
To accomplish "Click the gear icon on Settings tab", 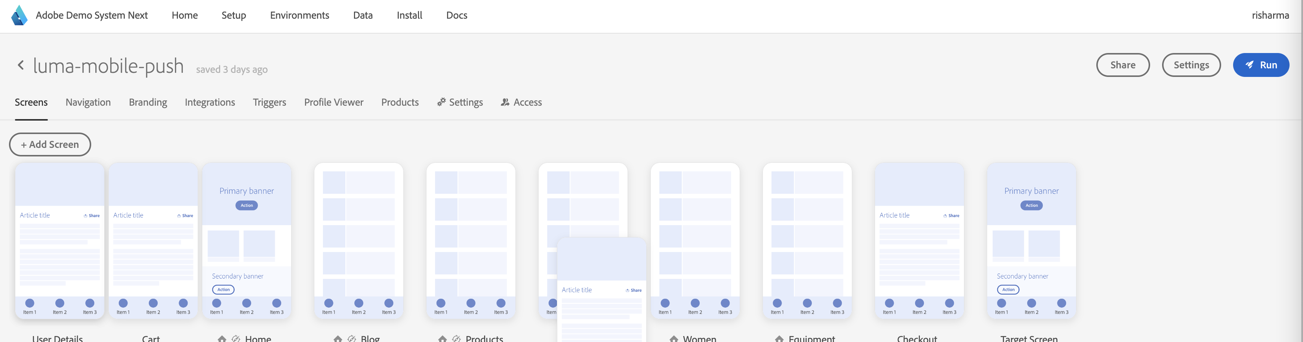I will [x=441, y=102].
